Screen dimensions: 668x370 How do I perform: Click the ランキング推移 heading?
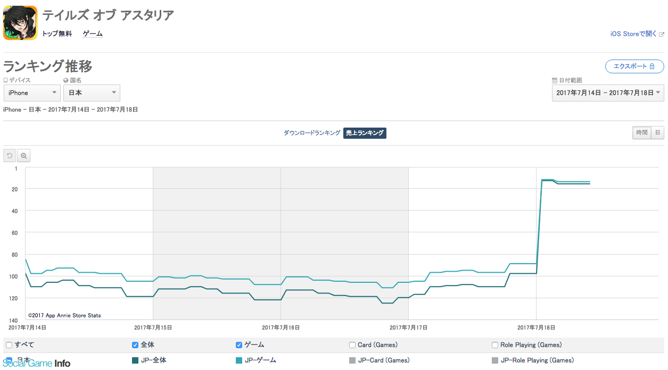[48, 66]
